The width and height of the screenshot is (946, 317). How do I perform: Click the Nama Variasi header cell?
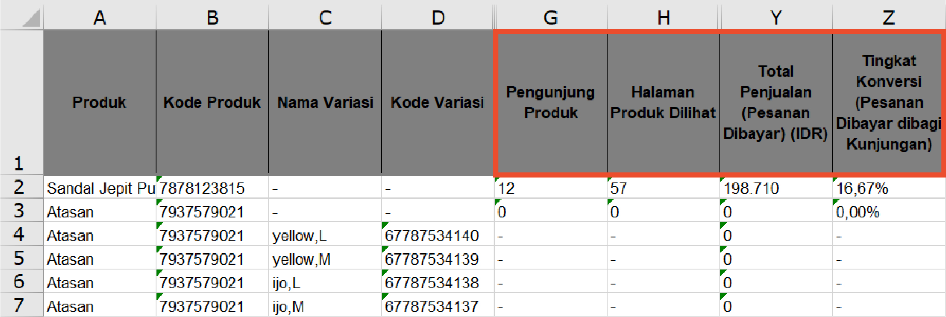(325, 102)
